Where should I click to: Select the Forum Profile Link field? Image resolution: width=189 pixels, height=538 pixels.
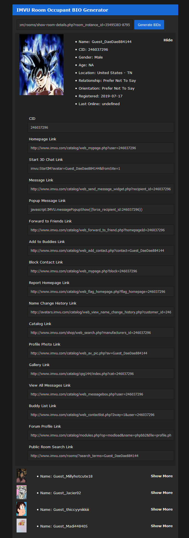click(101, 435)
